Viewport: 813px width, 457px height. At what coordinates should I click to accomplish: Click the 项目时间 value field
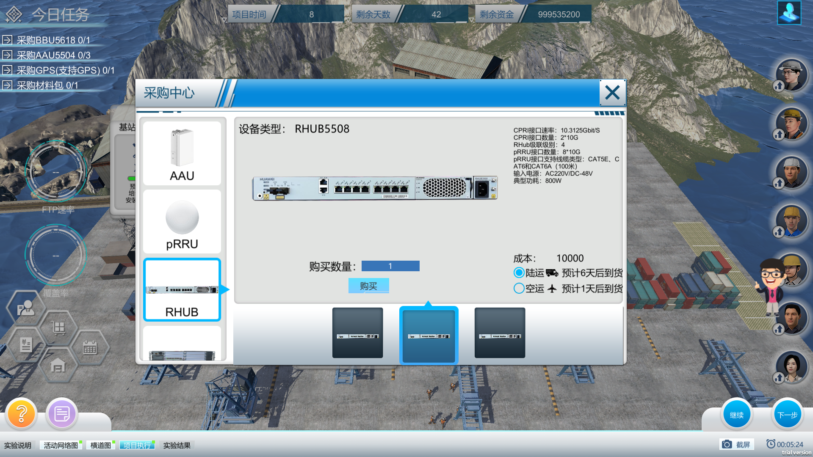click(311, 14)
